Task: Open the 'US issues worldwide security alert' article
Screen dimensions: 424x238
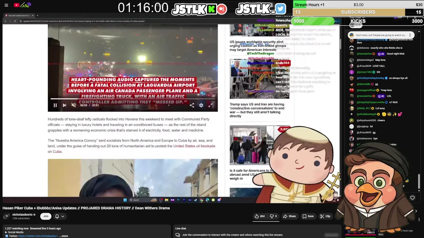Action: [x=258, y=46]
